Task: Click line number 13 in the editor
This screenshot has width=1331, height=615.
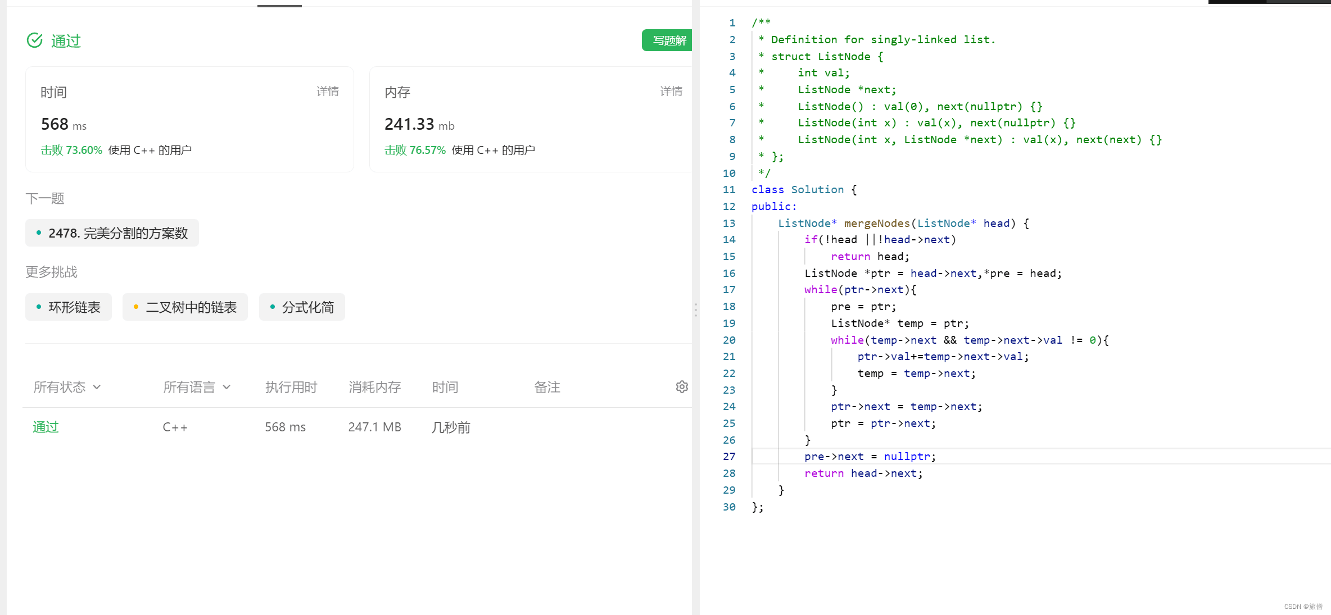Action: [x=729, y=224]
